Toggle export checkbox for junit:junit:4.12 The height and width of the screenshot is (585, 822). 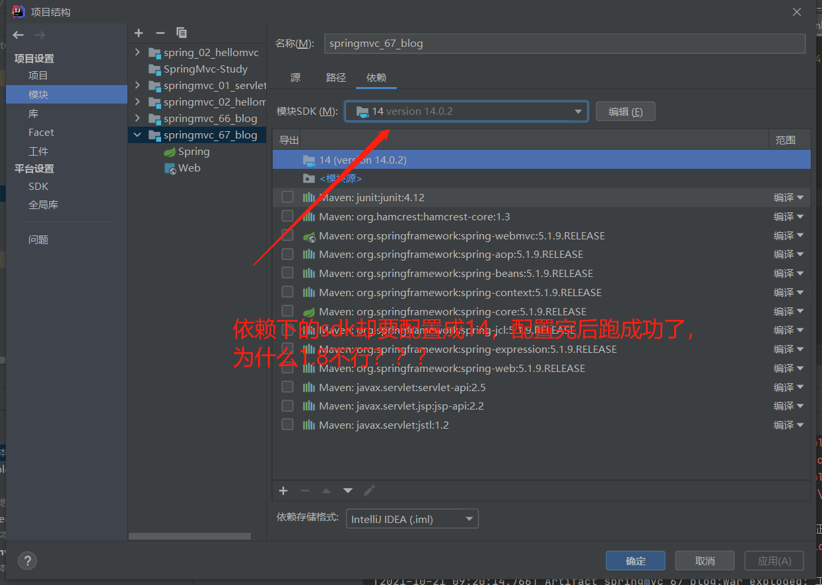pyautogui.click(x=287, y=197)
